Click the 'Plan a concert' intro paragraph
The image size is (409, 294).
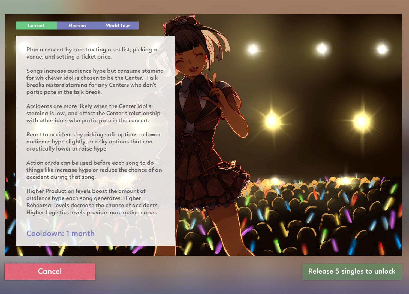click(x=92, y=53)
